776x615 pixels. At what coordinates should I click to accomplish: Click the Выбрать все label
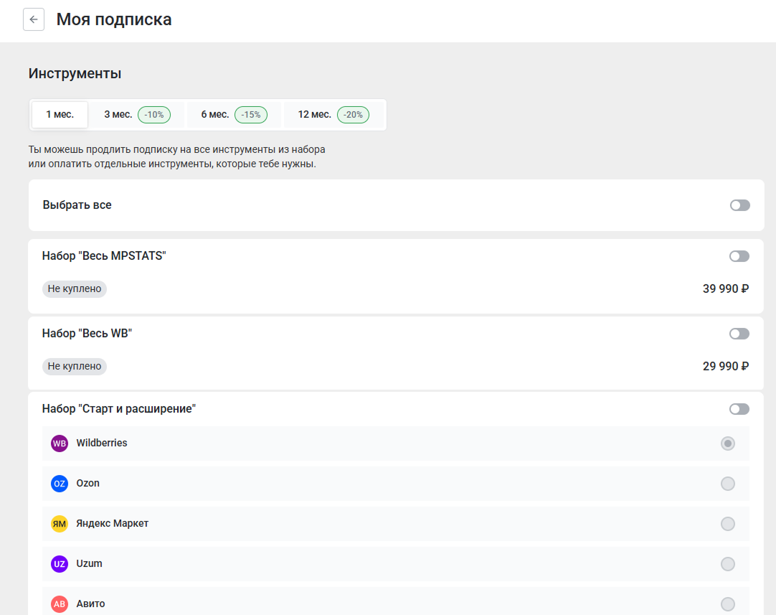(x=77, y=205)
